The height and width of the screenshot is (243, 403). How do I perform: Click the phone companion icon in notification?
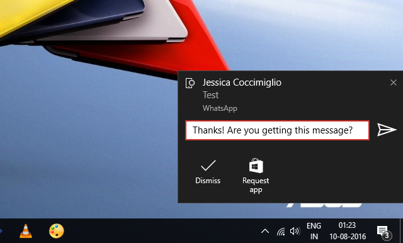click(x=190, y=83)
